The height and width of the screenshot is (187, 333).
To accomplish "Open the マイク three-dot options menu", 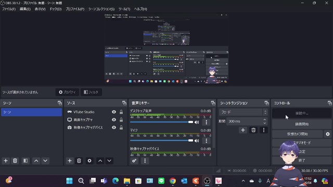I will (206, 141).
